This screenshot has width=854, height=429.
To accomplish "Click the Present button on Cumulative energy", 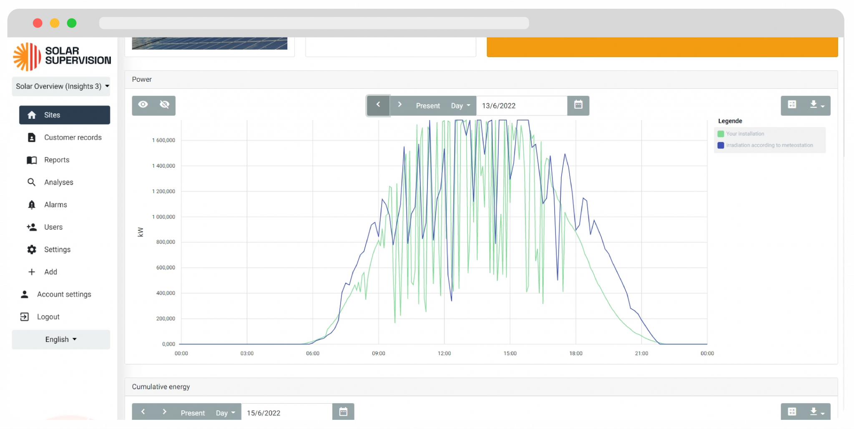I will pyautogui.click(x=193, y=412).
